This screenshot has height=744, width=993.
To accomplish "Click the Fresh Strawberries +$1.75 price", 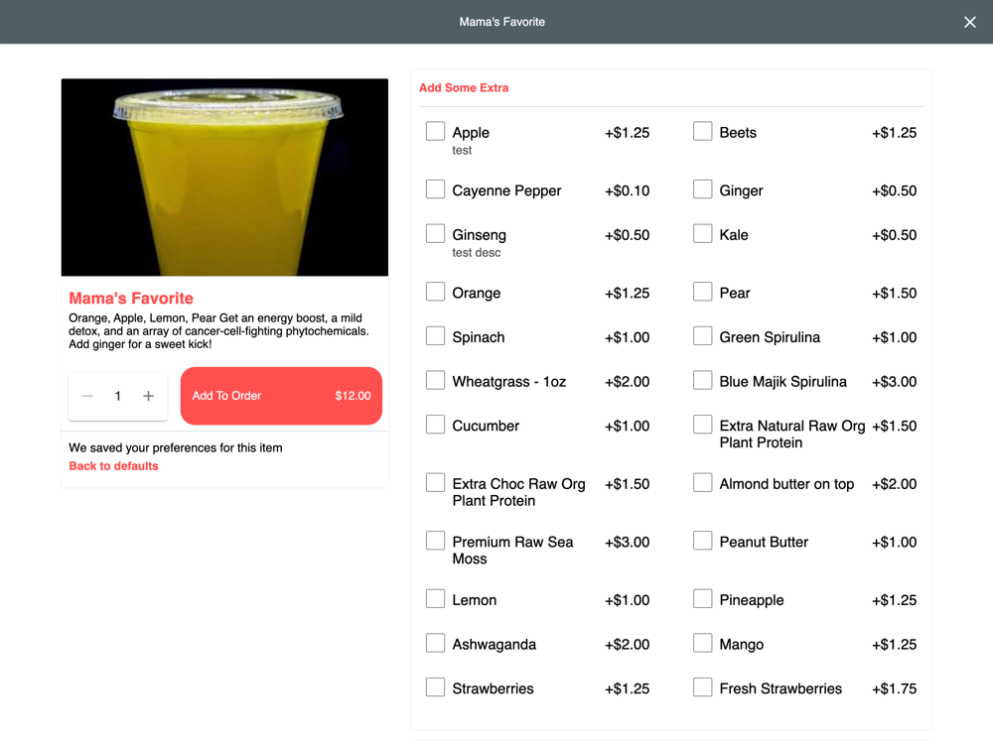I will coord(894,689).
